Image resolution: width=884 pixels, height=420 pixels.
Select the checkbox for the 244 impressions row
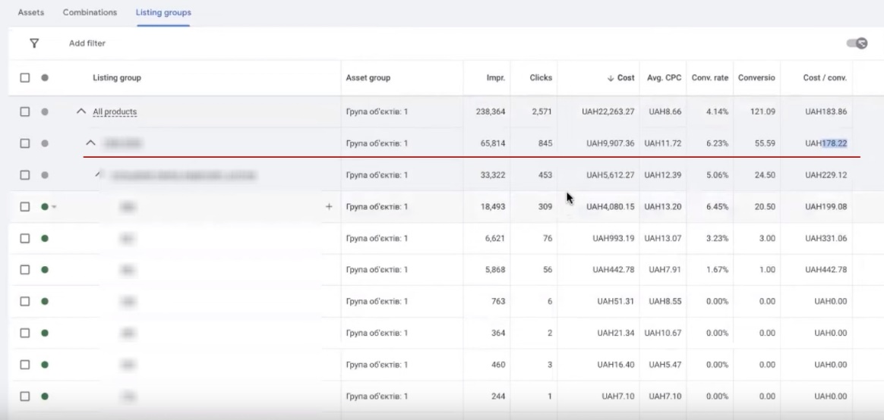25,396
